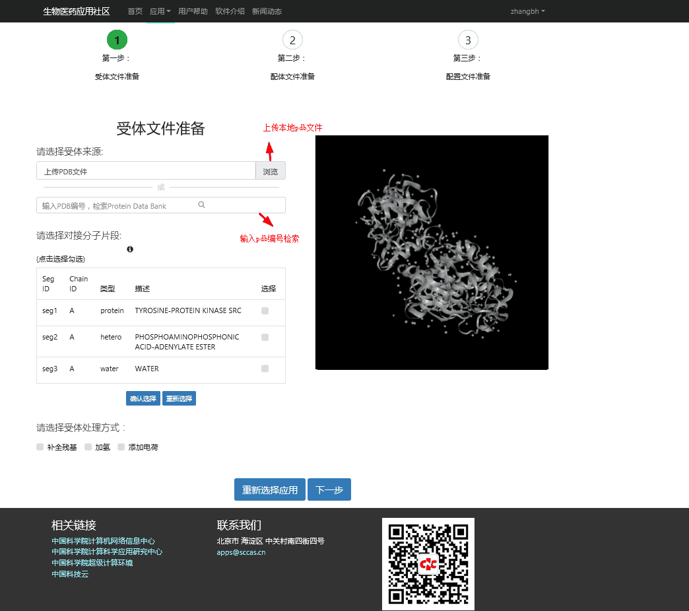
Task: Select the seg2 hetero checkbox
Action: coord(265,337)
